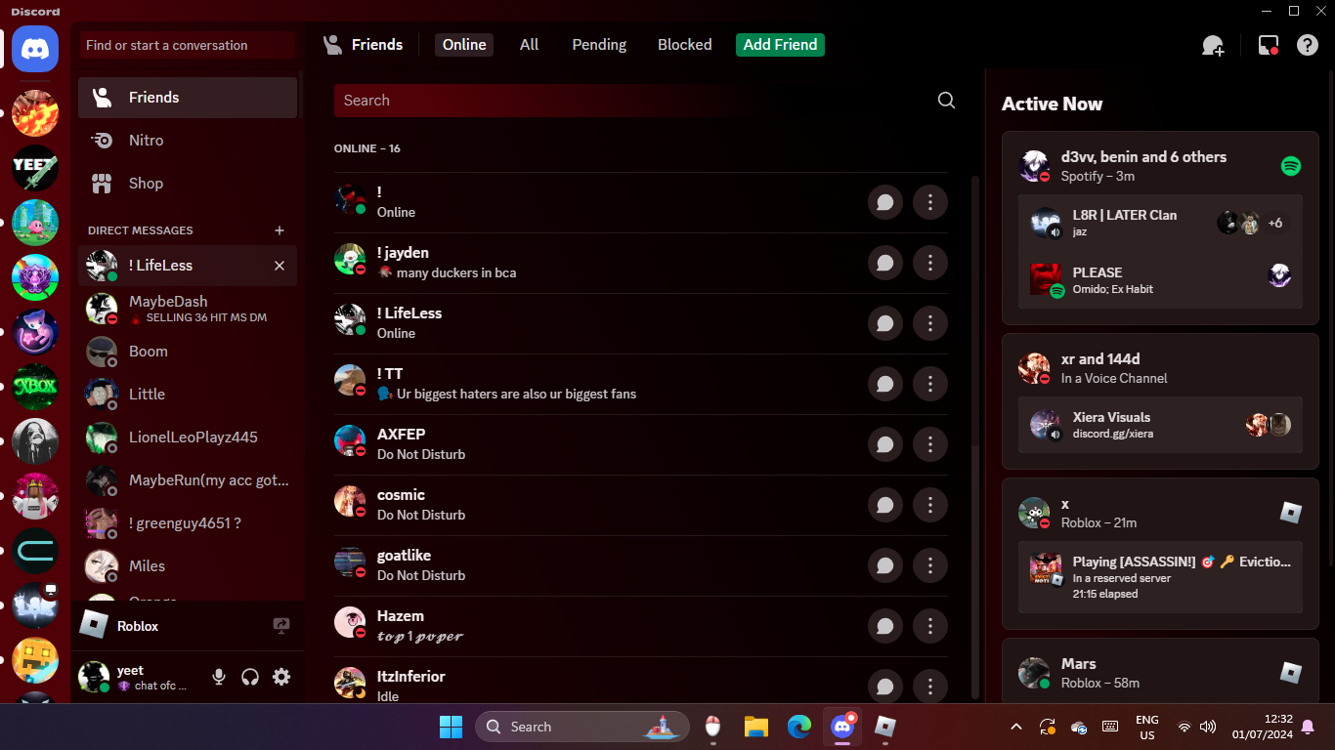The image size is (1335, 750).
Task: Open yeet user profile panel
Action: tap(138, 677)
